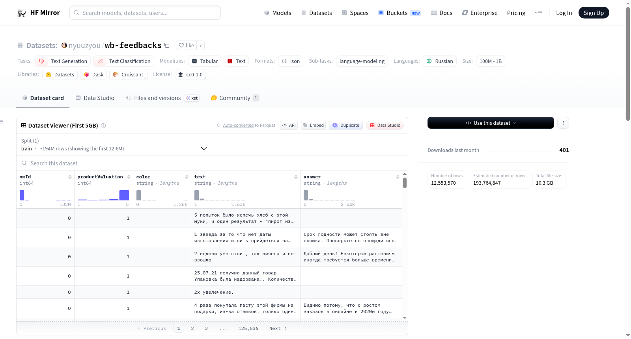Viewport: 631px width, 339px height.
Task: Go to the nyuuzyou profile link
Action: click(84, 45)
